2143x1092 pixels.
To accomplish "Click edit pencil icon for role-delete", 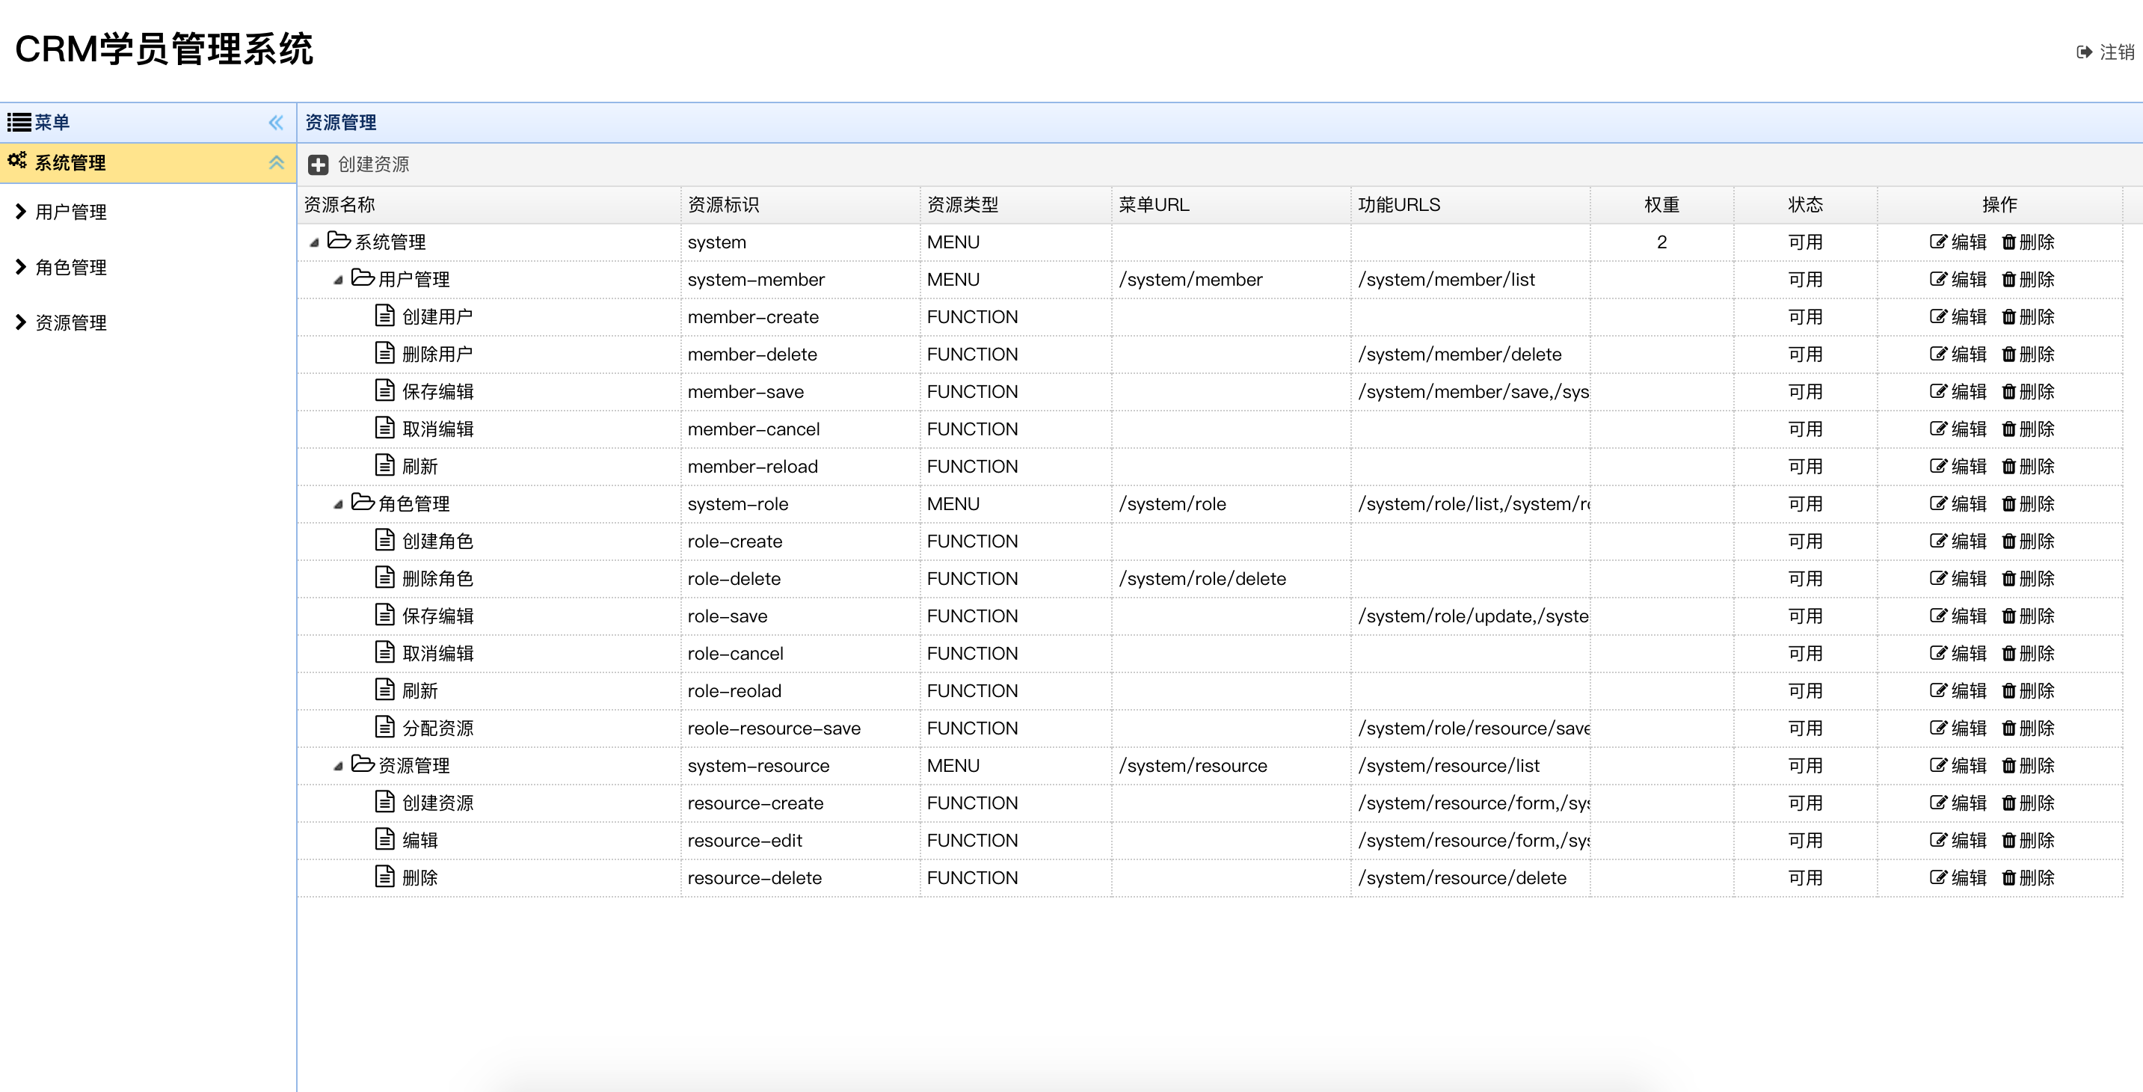I will (1938, 578).
